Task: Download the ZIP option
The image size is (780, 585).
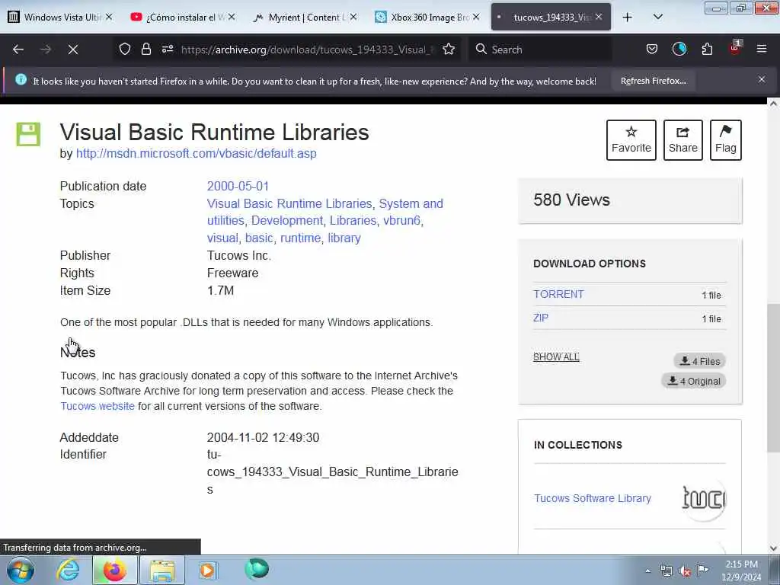Action: click(x=541, y=318)
